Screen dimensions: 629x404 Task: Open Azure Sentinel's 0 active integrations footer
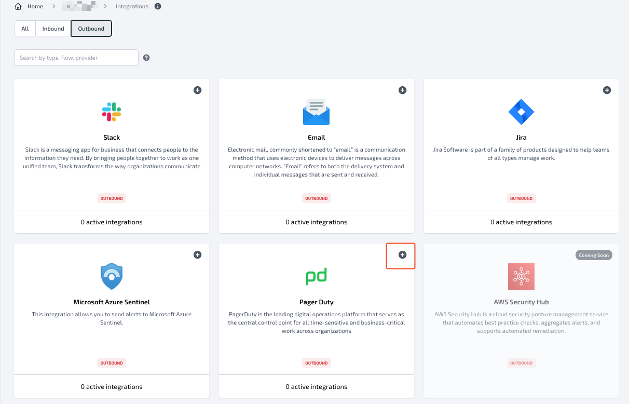pyautogui.click(x=112, y=386)
